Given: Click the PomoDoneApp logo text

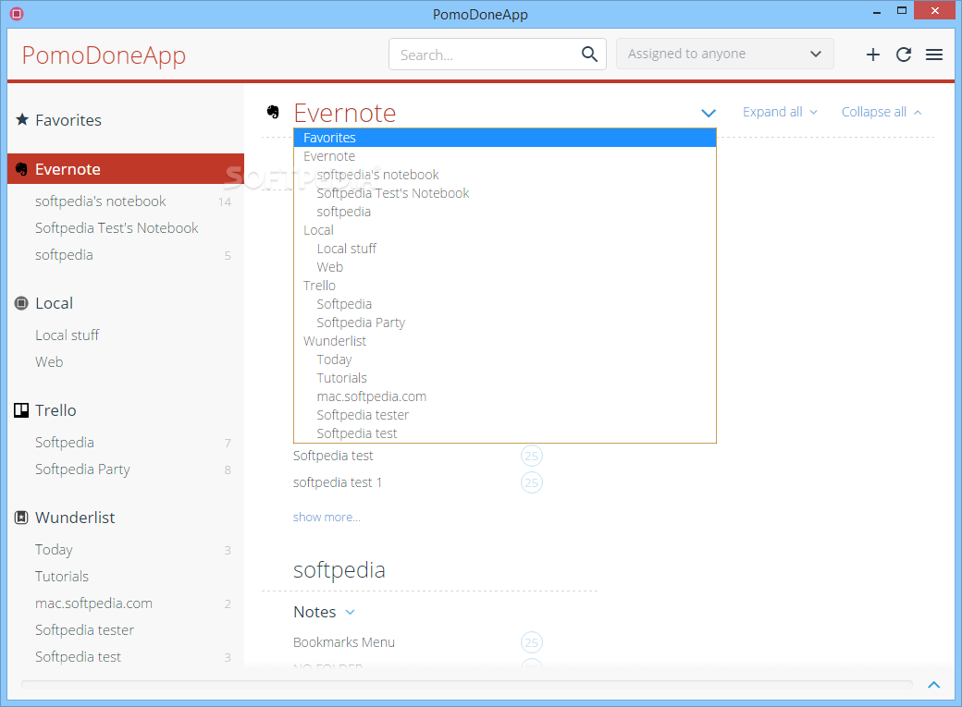Looking at the screenshot, I should (x=104, y=55).
